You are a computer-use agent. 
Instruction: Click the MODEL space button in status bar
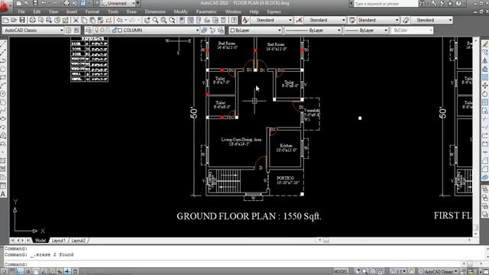coord(341,272)
